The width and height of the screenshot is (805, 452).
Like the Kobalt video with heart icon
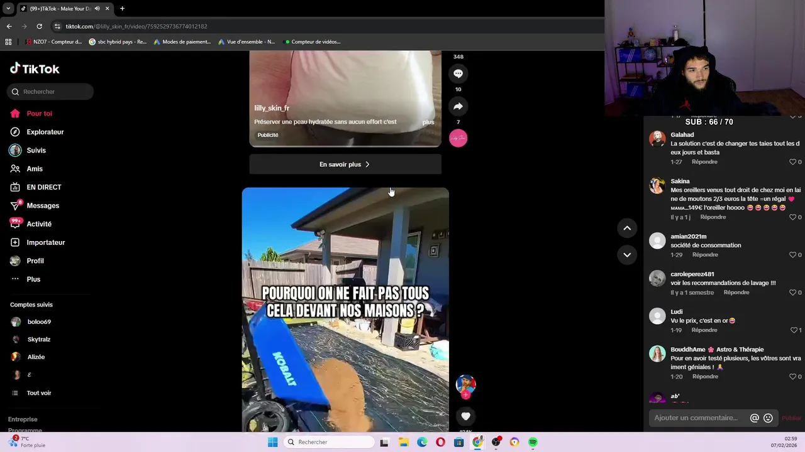pyautogui.click(x=465, y=416)
